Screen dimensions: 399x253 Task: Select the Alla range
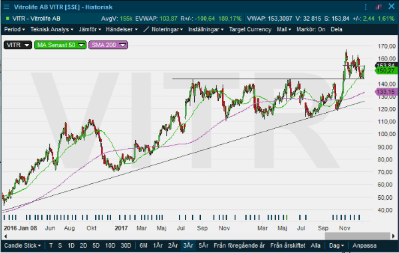click(315, 246)
